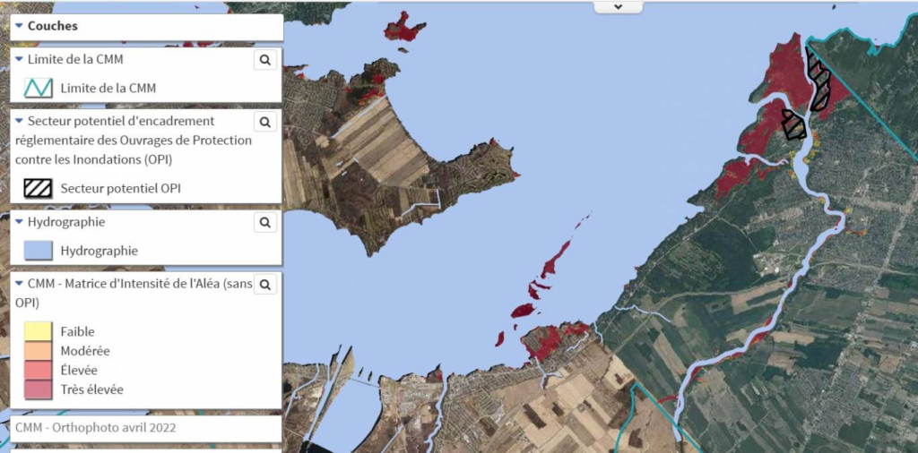Click magnifier icon for Limite de la CMM
Viewport: 918px width, 453px height.
(x=264, y=60)
